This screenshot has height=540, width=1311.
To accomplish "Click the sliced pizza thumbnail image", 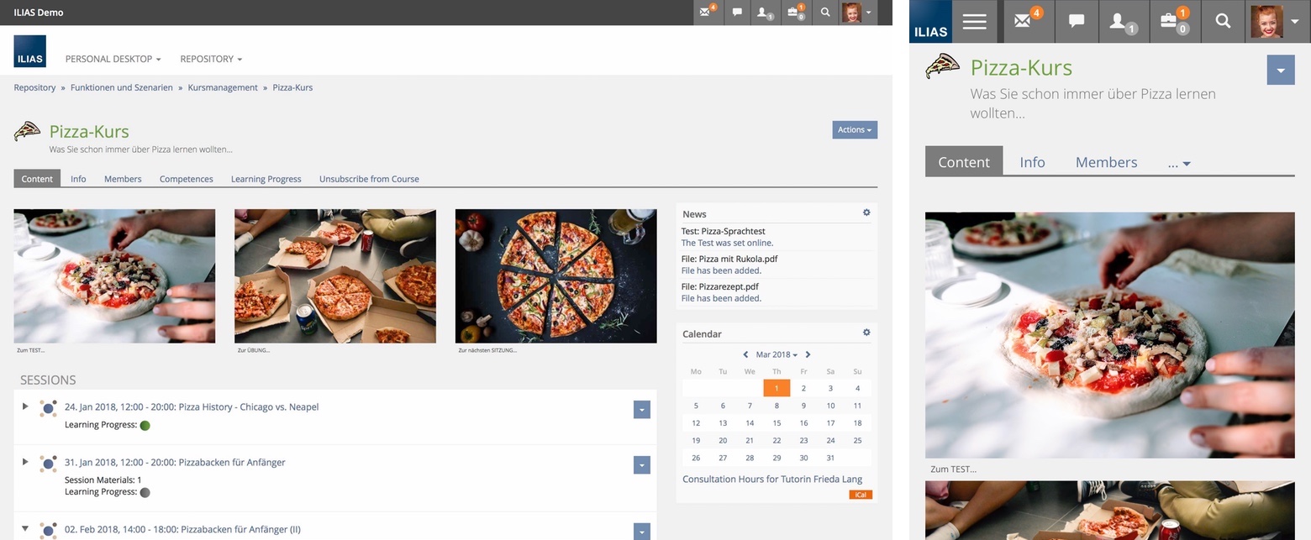I will [555, 275].
